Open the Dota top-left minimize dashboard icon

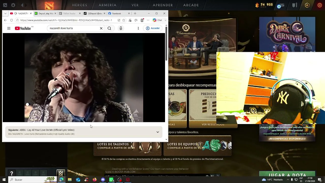click(x=5, y=5)
